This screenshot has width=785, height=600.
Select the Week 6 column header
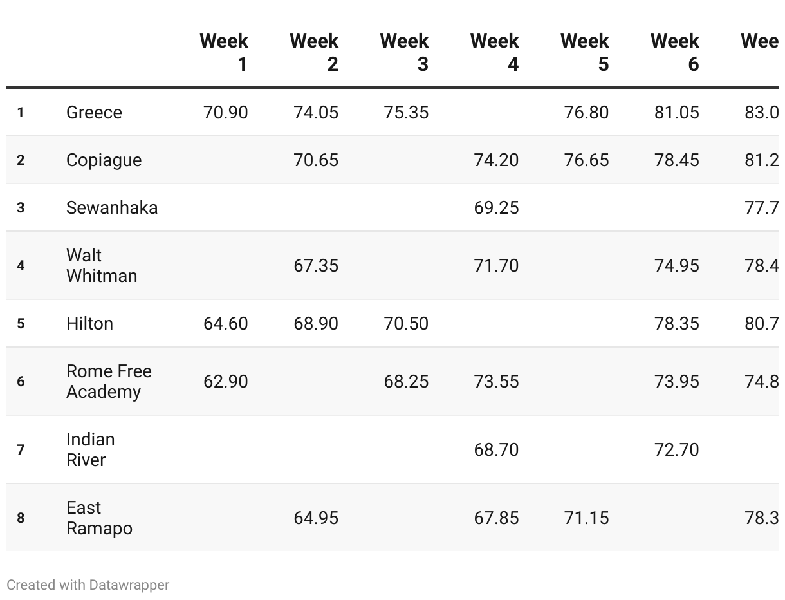pos(674,52)
